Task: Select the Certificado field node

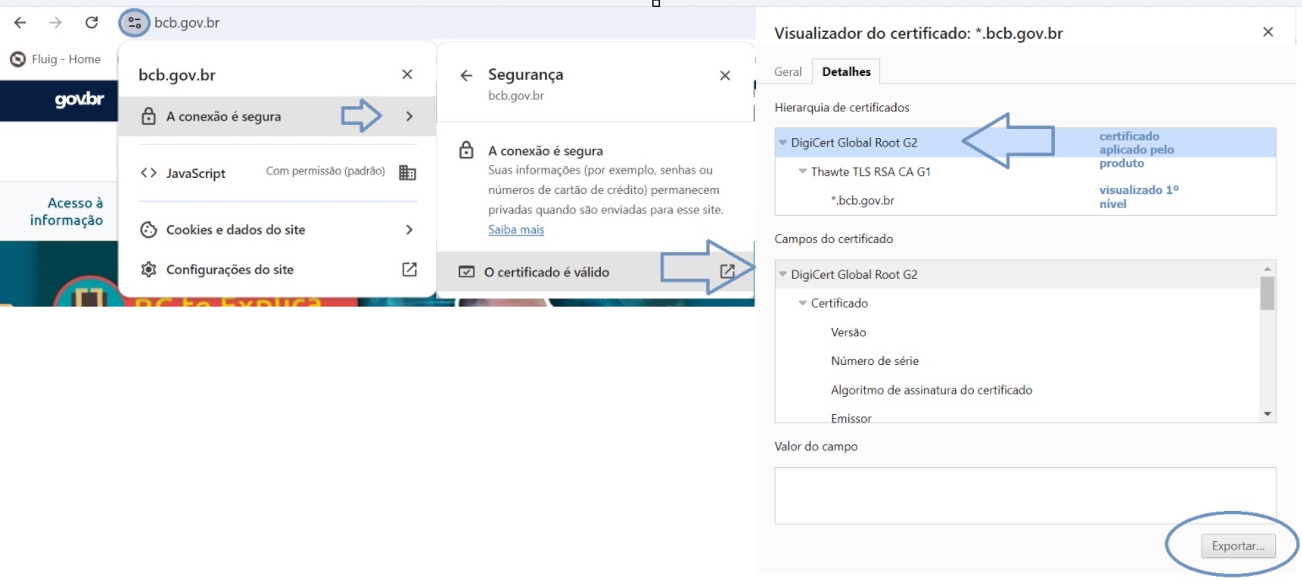Action: [x=840, y=303]
